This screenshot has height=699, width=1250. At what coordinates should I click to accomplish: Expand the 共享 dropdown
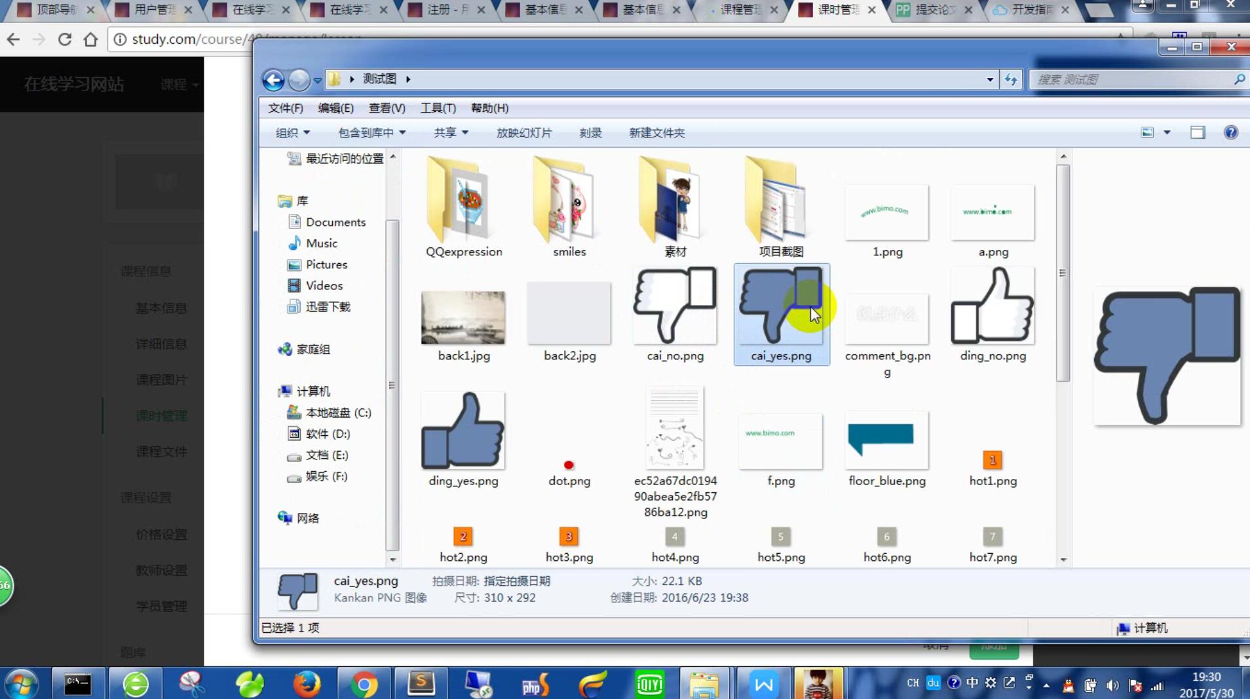451,133
